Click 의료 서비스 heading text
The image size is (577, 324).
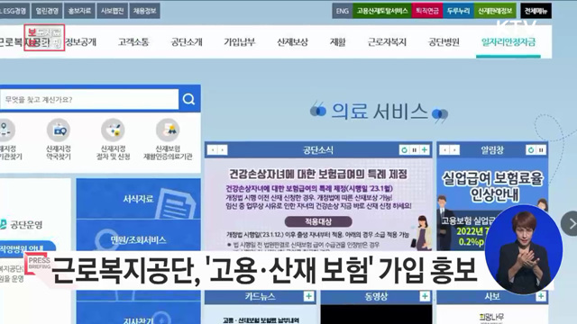click(x=379, y=112)
